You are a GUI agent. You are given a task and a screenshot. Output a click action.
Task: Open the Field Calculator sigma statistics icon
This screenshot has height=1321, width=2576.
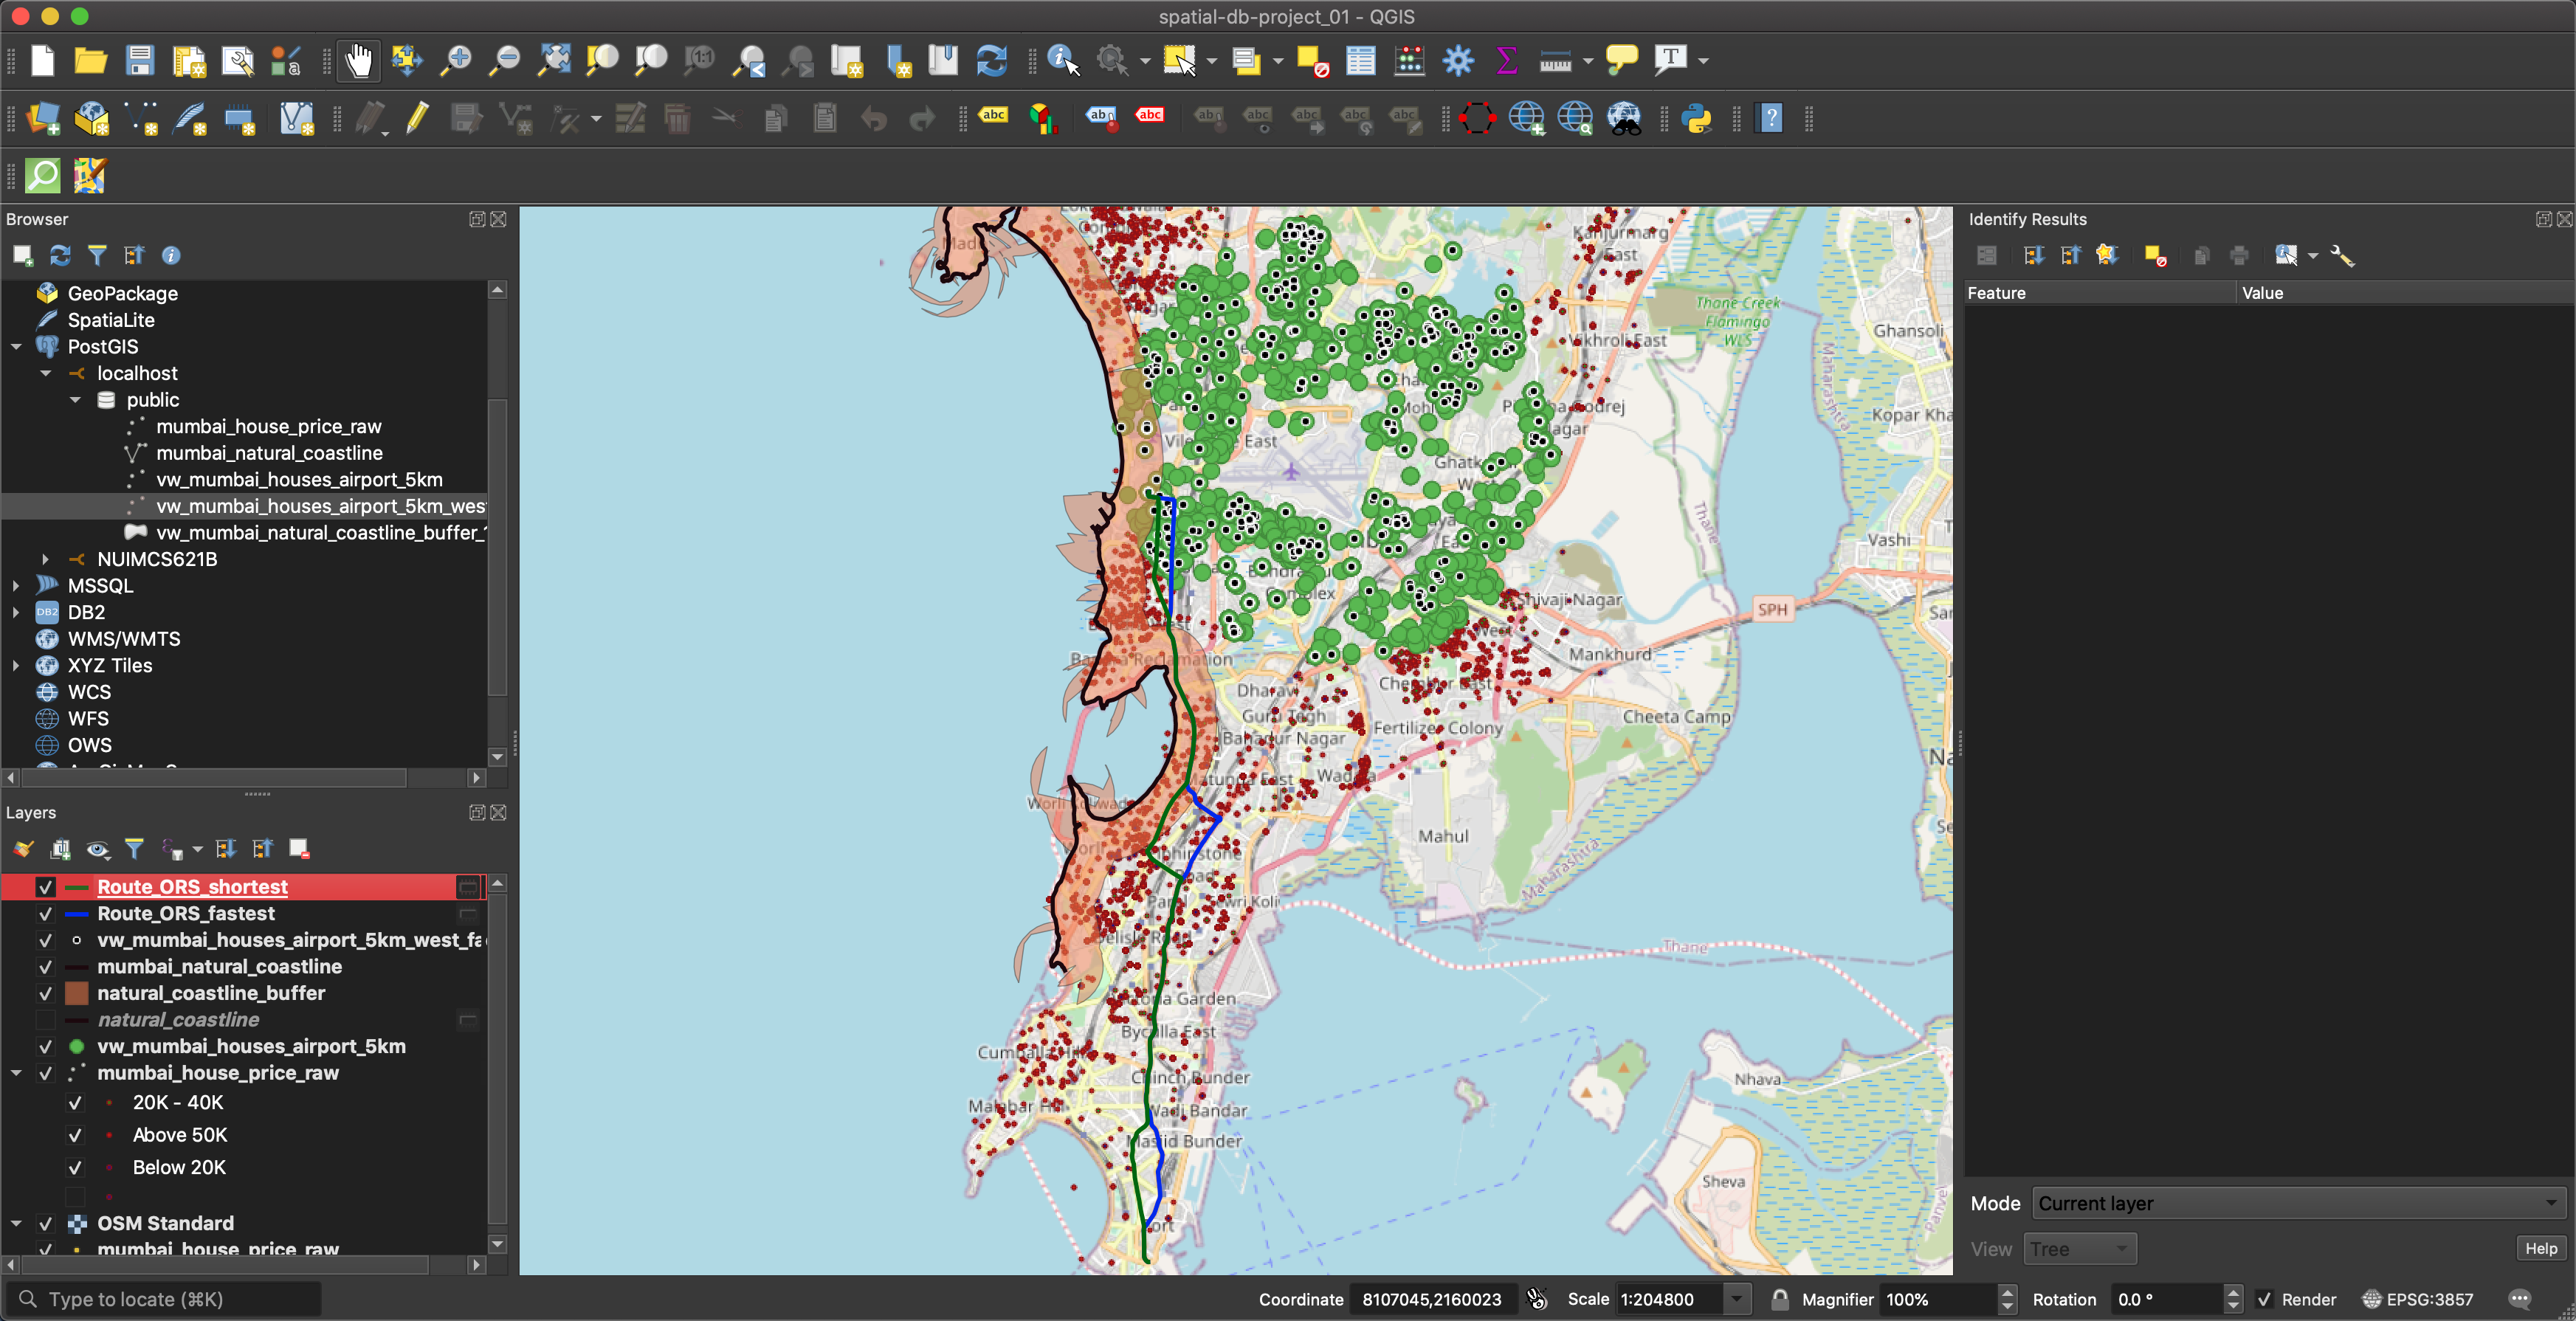[1506, 61]
